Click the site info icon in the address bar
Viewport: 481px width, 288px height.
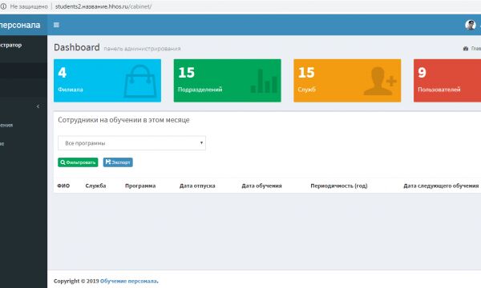3,6
